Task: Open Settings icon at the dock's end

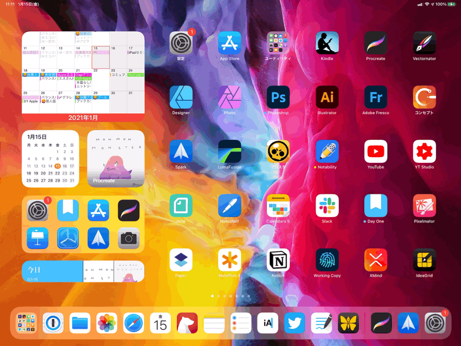Action: coord(435,323)
